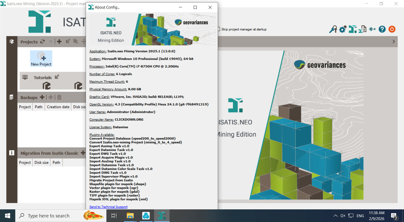The width and height of the screenshot is (404, 222).
Task: Select Backups stack icon in left sidebar
Action: pos(11,97)
